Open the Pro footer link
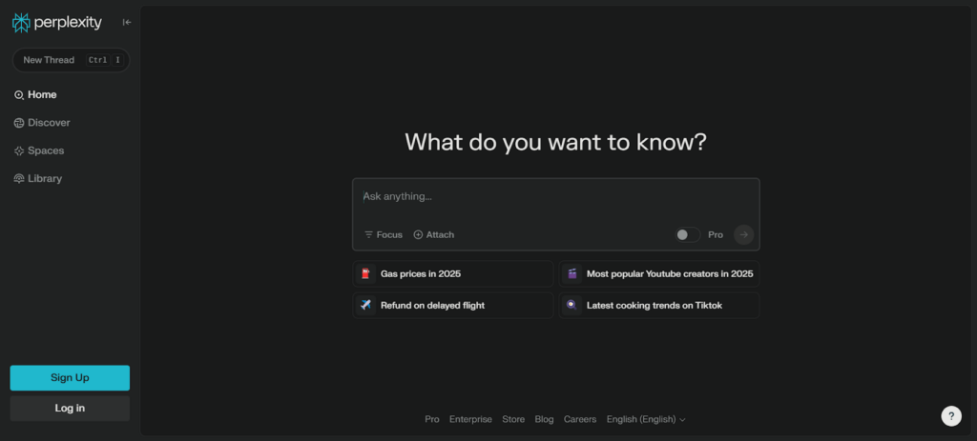Viewport: 977px width, 441px height. pos(432,420)
